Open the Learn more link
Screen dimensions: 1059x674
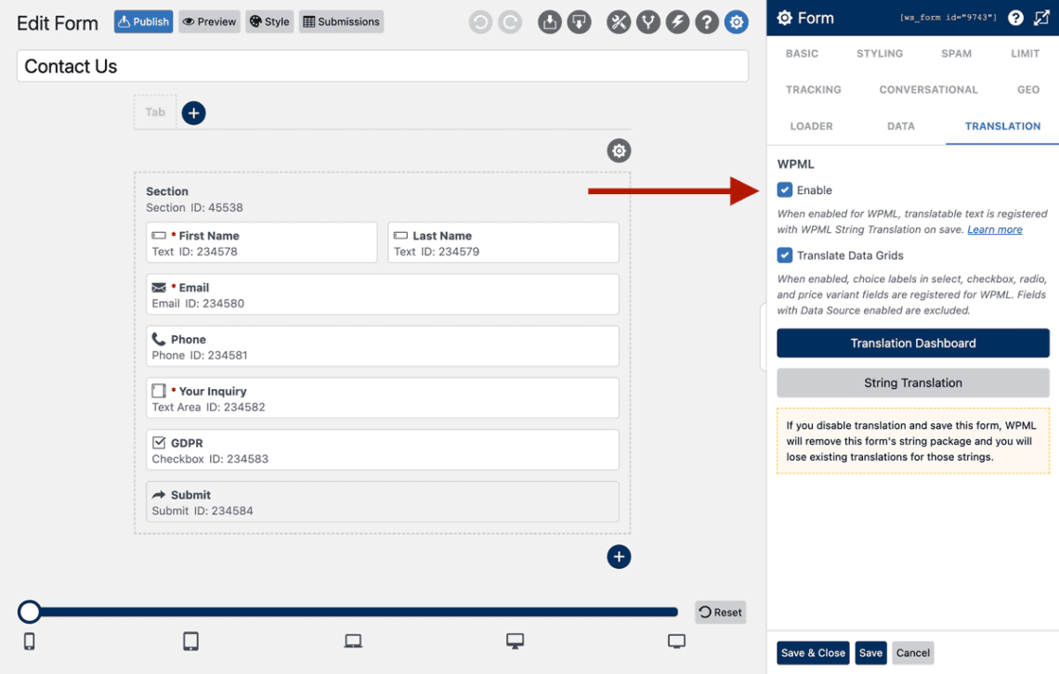995,229
